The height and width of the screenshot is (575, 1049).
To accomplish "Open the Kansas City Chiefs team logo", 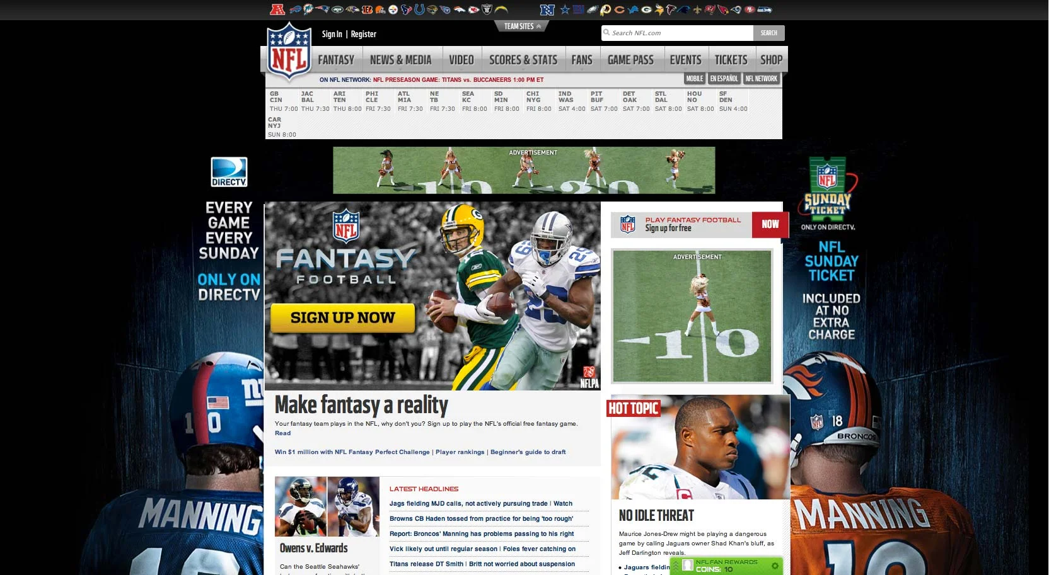I will click(x=473, y=9).
